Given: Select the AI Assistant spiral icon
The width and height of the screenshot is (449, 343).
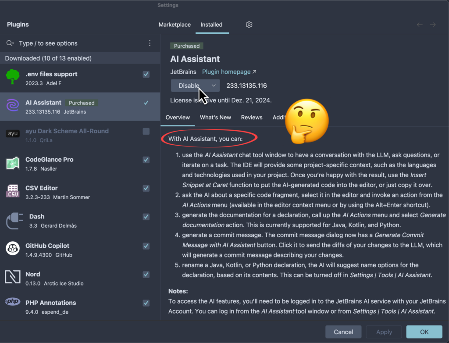Looking at the screenshot, I should (13, 106).
